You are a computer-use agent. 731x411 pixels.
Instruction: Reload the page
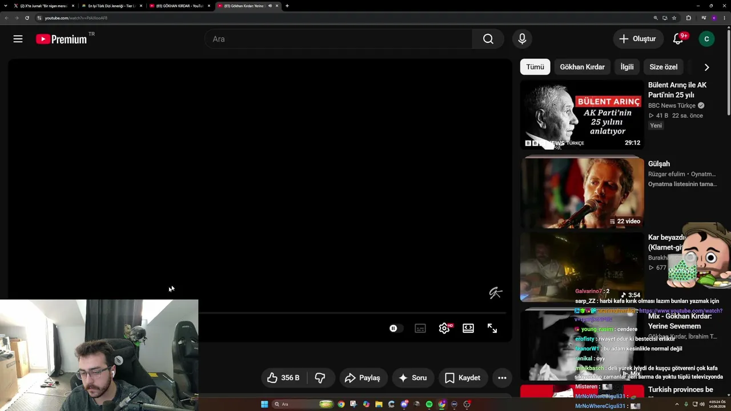pyautogui.click(x=27, y=18)
